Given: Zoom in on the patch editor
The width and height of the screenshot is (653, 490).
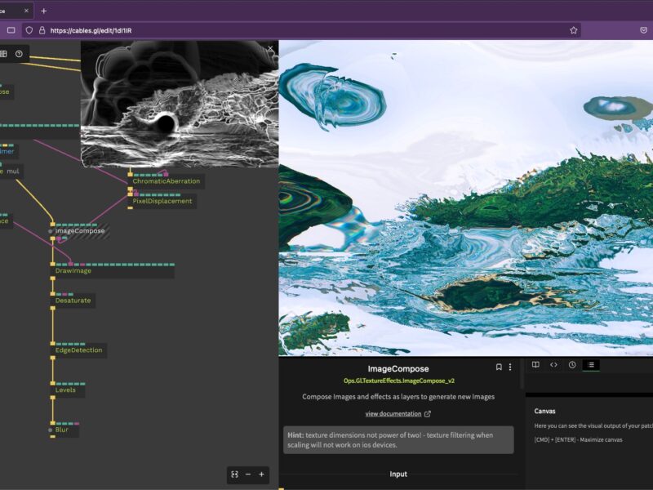Looking at the screenshot, I should [261, 474].
